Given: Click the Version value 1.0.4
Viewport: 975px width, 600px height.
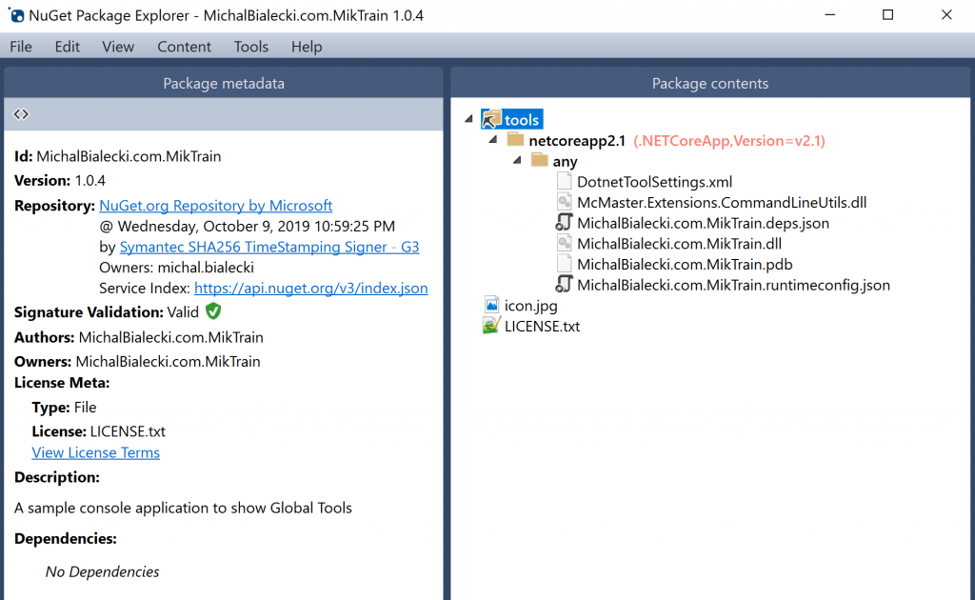Looking at the screenshot, I should click(x=90, y=180).
